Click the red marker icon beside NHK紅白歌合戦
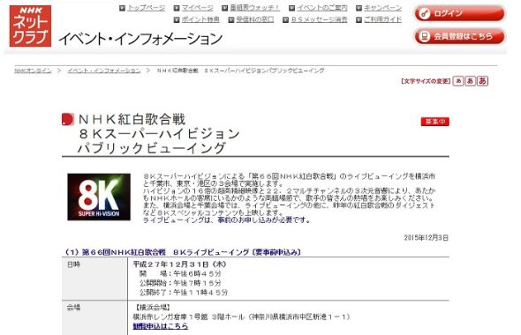 tap(68, 119)
